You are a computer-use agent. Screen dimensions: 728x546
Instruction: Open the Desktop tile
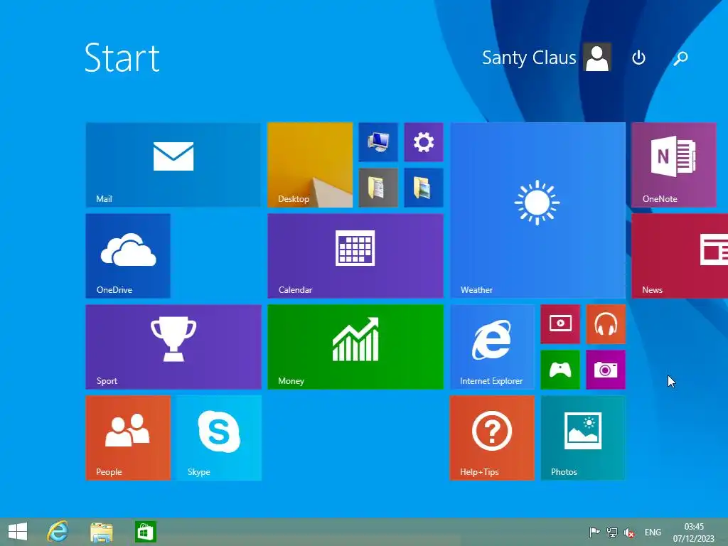[x=310, y=165]
